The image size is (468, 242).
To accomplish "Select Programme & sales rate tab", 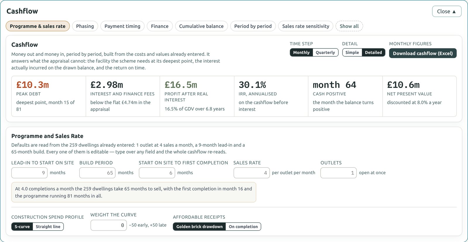I will tap(38, 26).
